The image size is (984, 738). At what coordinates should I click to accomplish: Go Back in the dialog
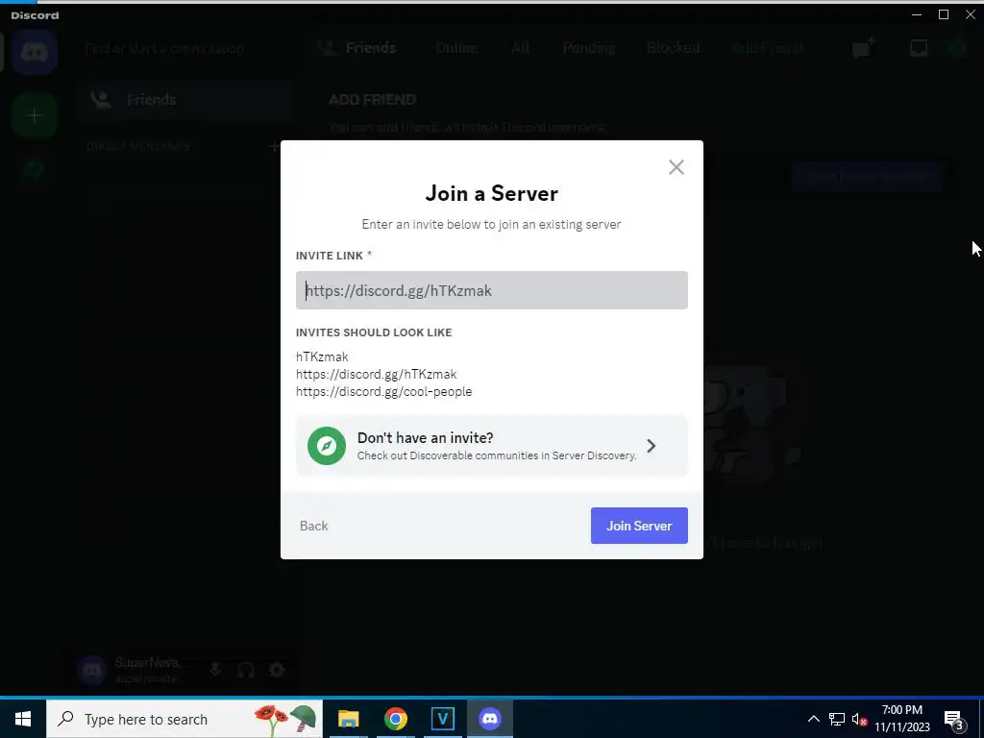pyautogui.click(x=314, y=526)
